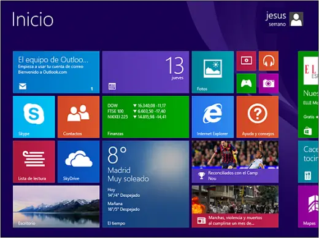Open the video player tile
This screenshot has width=319, height=238.
click(x=246, y=61)
